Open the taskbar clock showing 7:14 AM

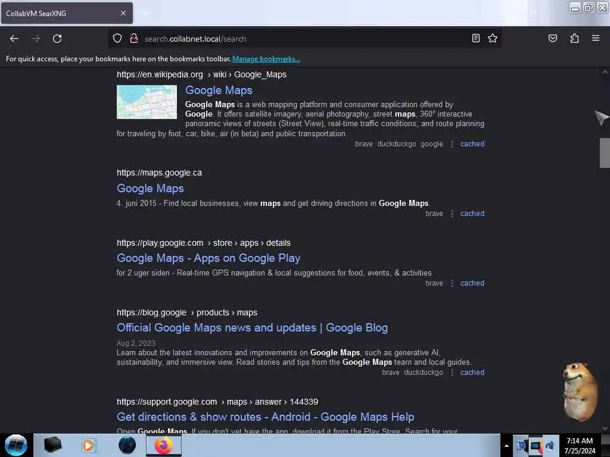(580, 446)
